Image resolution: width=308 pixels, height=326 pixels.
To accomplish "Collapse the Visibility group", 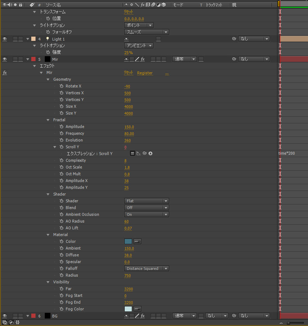I will coord(48,282).
